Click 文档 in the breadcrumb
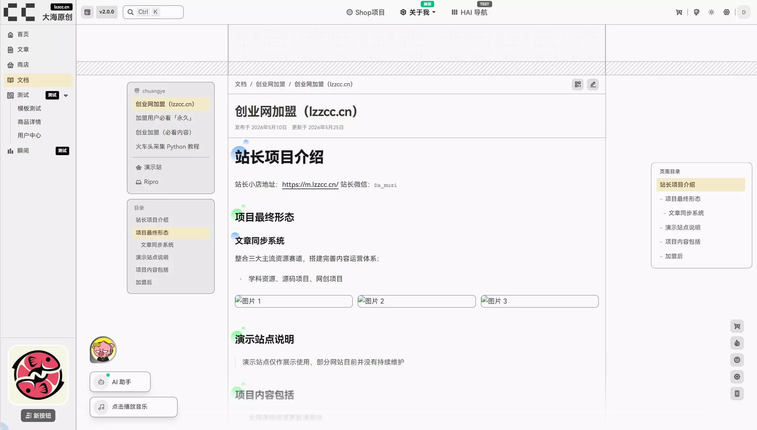This screenshot has width=757, height=430. (x=241, y=84)
